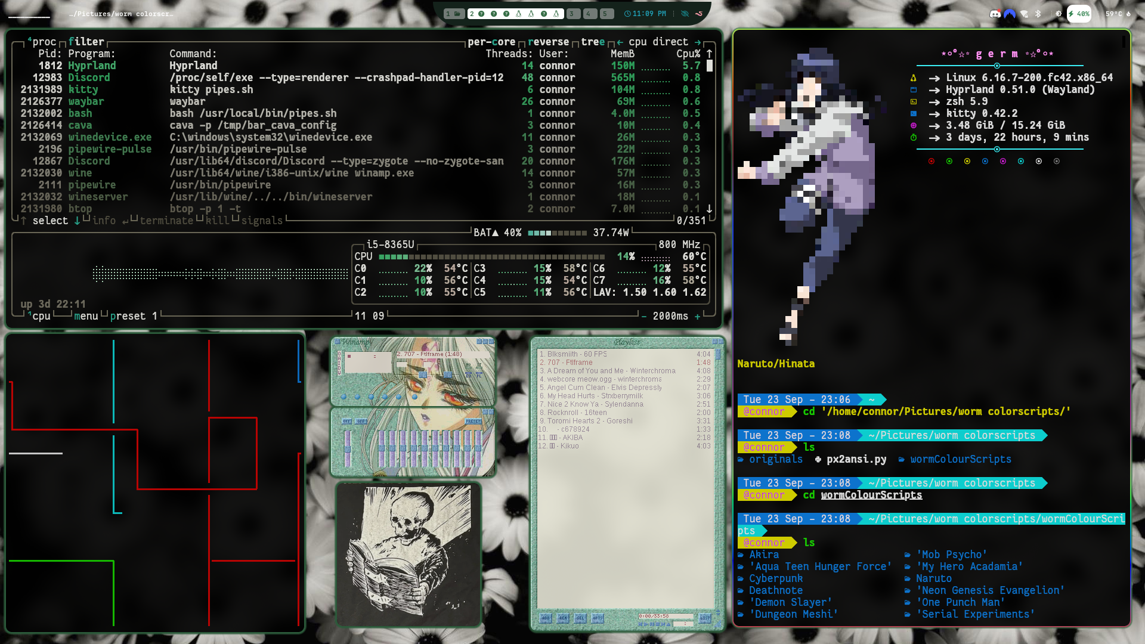Open the playlist OPTS menu
The width and height of the screenshot is (1145, 644).
point(598,618)
